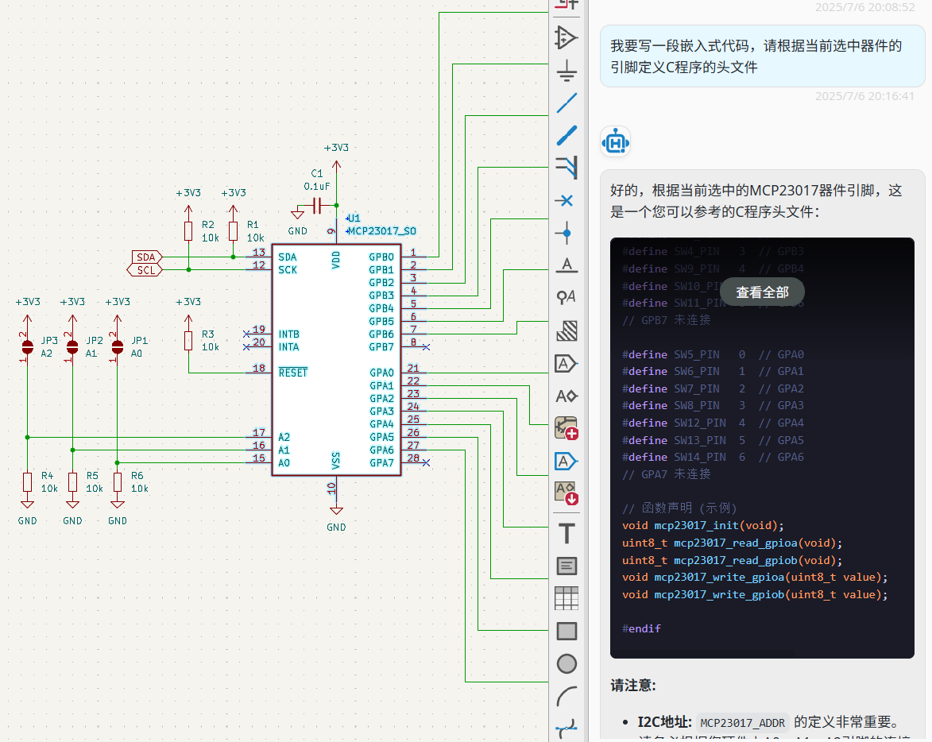The height and width of the screenshot is (742, 932).
Task: Click the 查看全部 button on code block
Action: [762, 292]
